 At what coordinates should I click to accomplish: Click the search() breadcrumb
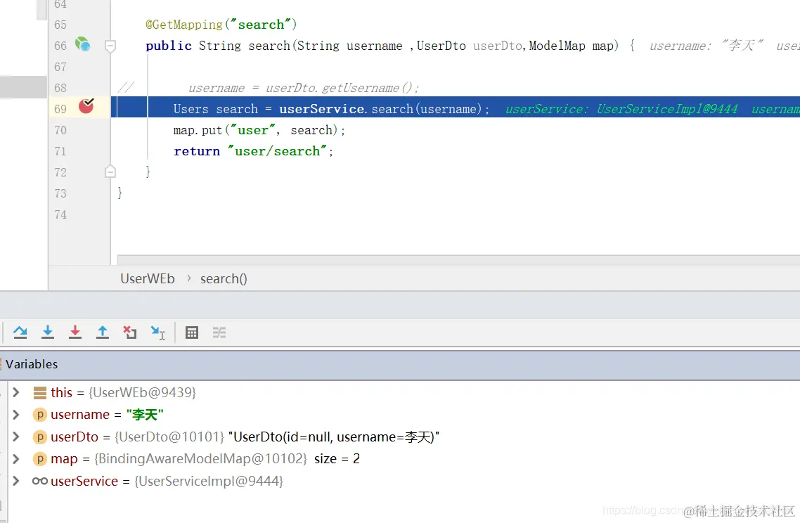point(224,278)
